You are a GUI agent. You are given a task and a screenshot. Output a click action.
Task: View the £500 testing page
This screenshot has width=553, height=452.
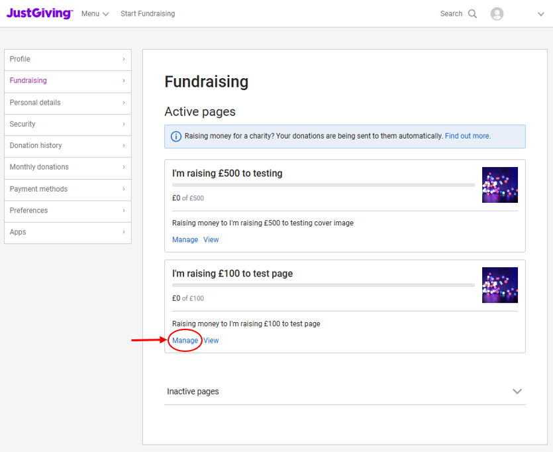211,239
